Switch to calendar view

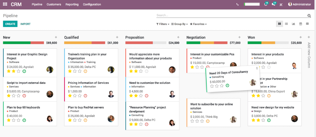300,24
